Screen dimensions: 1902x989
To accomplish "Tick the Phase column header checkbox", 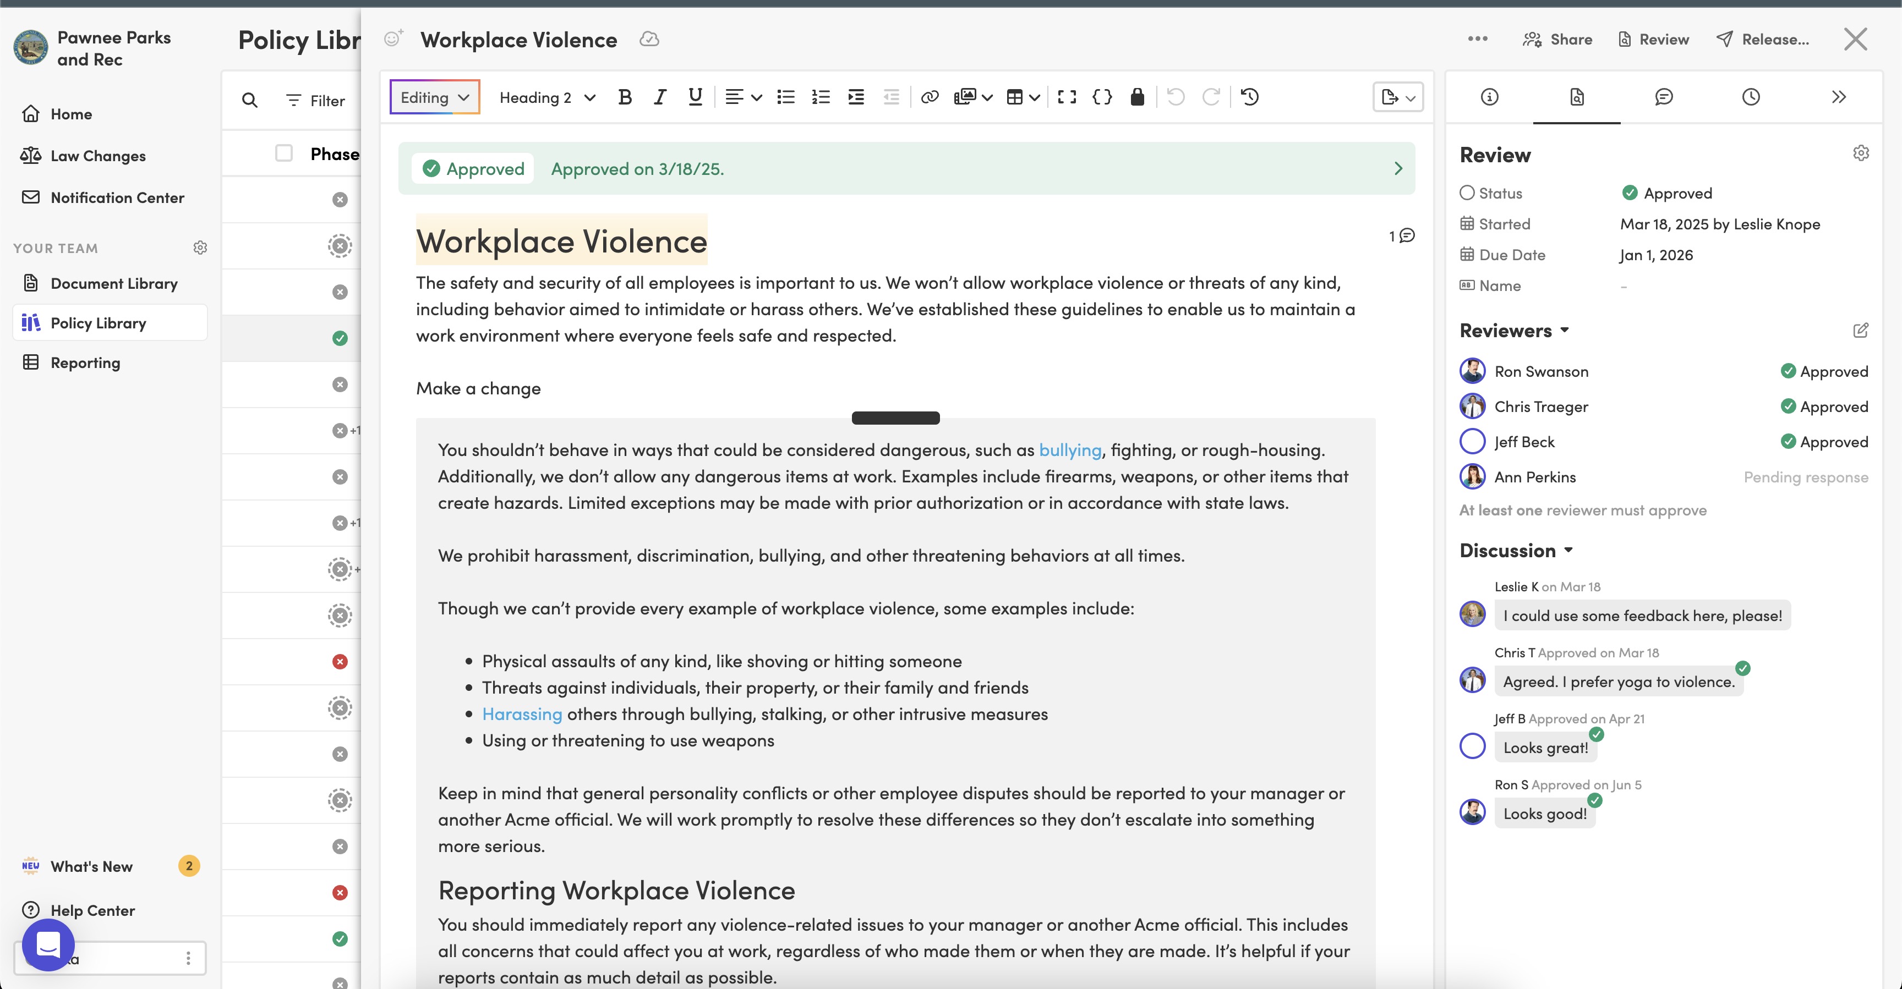I will [x=283, y=153].
